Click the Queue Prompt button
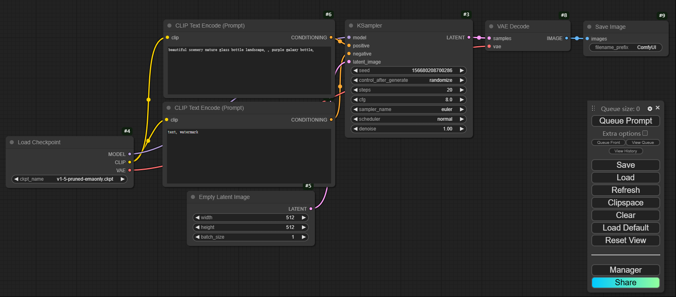Image resolution: width=676 pixels, height=297 pixels. coord(626,121)
